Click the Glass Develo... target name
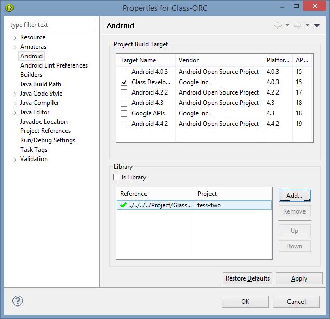 point(151,82)
